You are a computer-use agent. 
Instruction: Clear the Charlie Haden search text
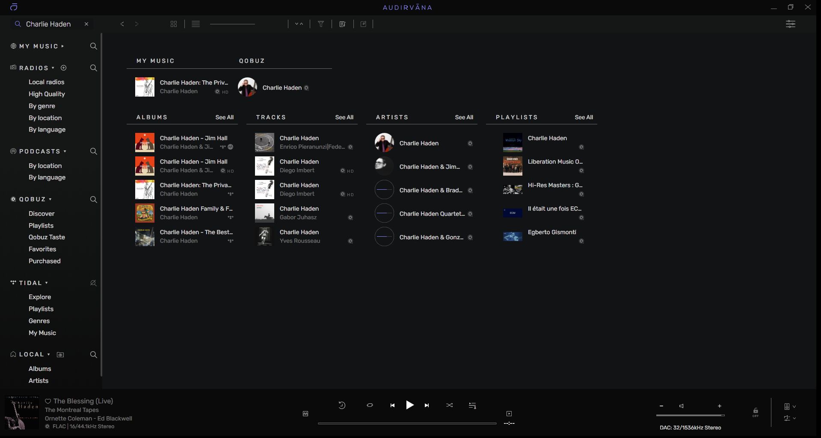pos(86,24)
